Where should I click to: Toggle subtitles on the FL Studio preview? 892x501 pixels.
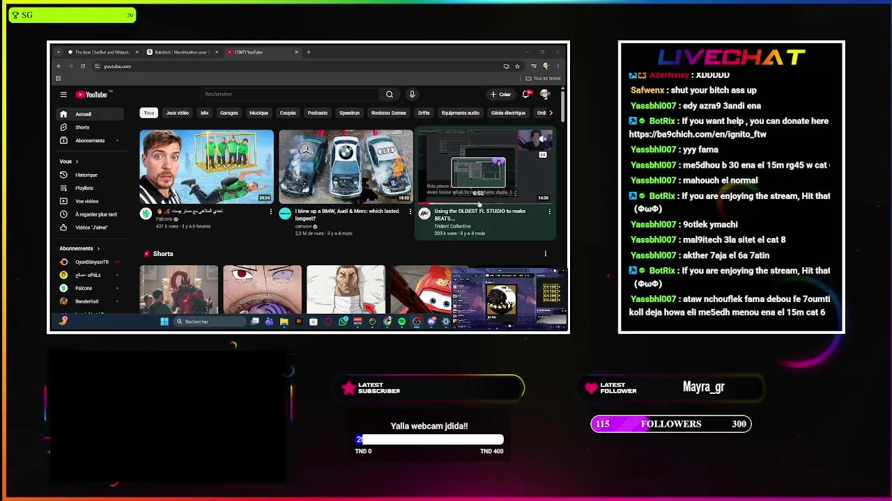coord(543,154)
